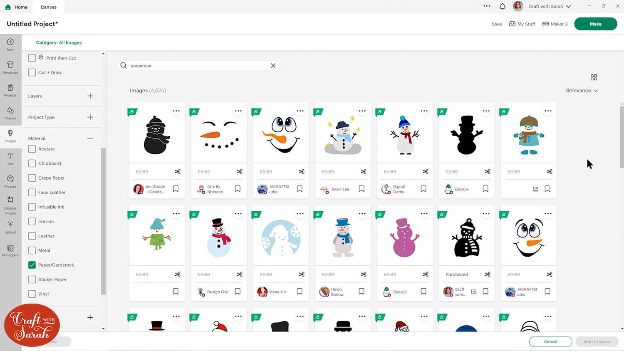Open the Maker 3 machine selector
The height and width of the screenshot is (351, 624).
coord(555,24)
